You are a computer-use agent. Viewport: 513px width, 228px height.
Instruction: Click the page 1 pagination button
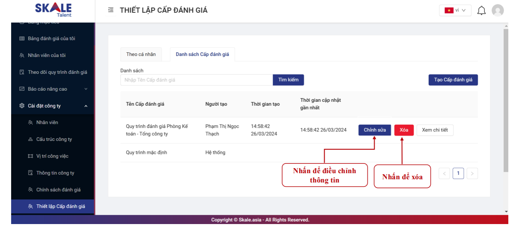pyautogui.click(x=458, y=174)
